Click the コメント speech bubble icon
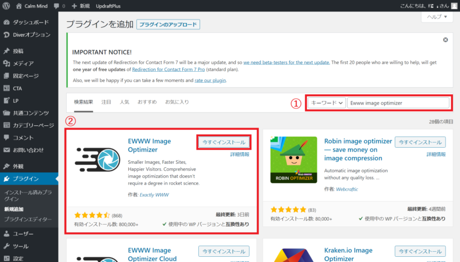This screenshot has height=262, width=460. coord(6,137)
